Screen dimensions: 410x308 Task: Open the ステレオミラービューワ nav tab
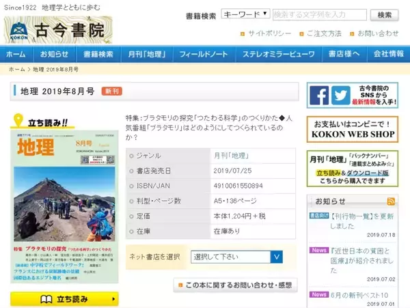[x=279, y=54]
